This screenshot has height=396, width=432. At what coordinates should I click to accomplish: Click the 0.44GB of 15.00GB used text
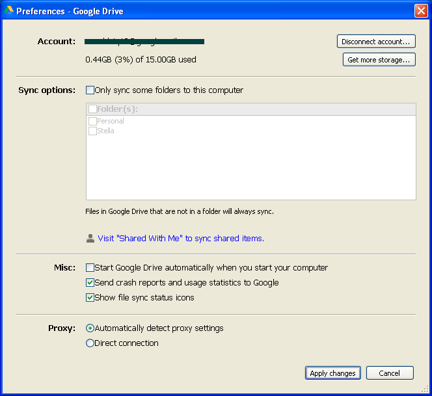pyautogui.click(x=141, y=60)
